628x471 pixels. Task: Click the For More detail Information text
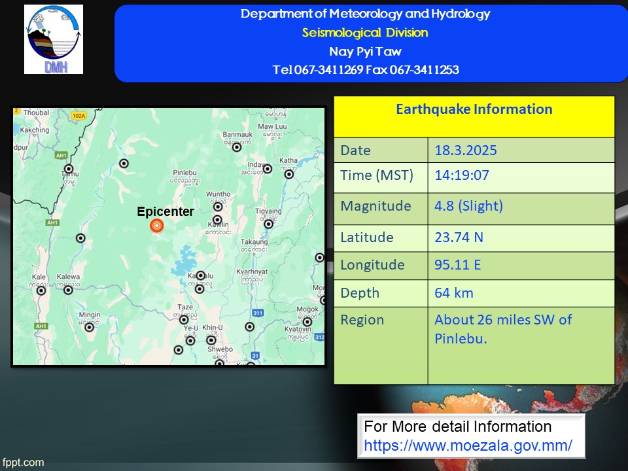tap(458, 427)
